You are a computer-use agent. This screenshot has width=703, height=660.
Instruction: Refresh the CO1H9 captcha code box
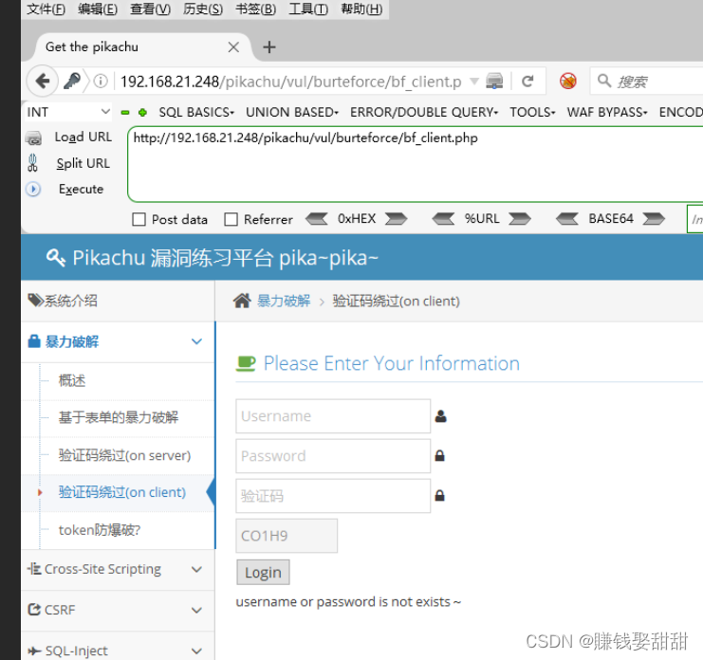pyautogui.click(x=287, y=536)
